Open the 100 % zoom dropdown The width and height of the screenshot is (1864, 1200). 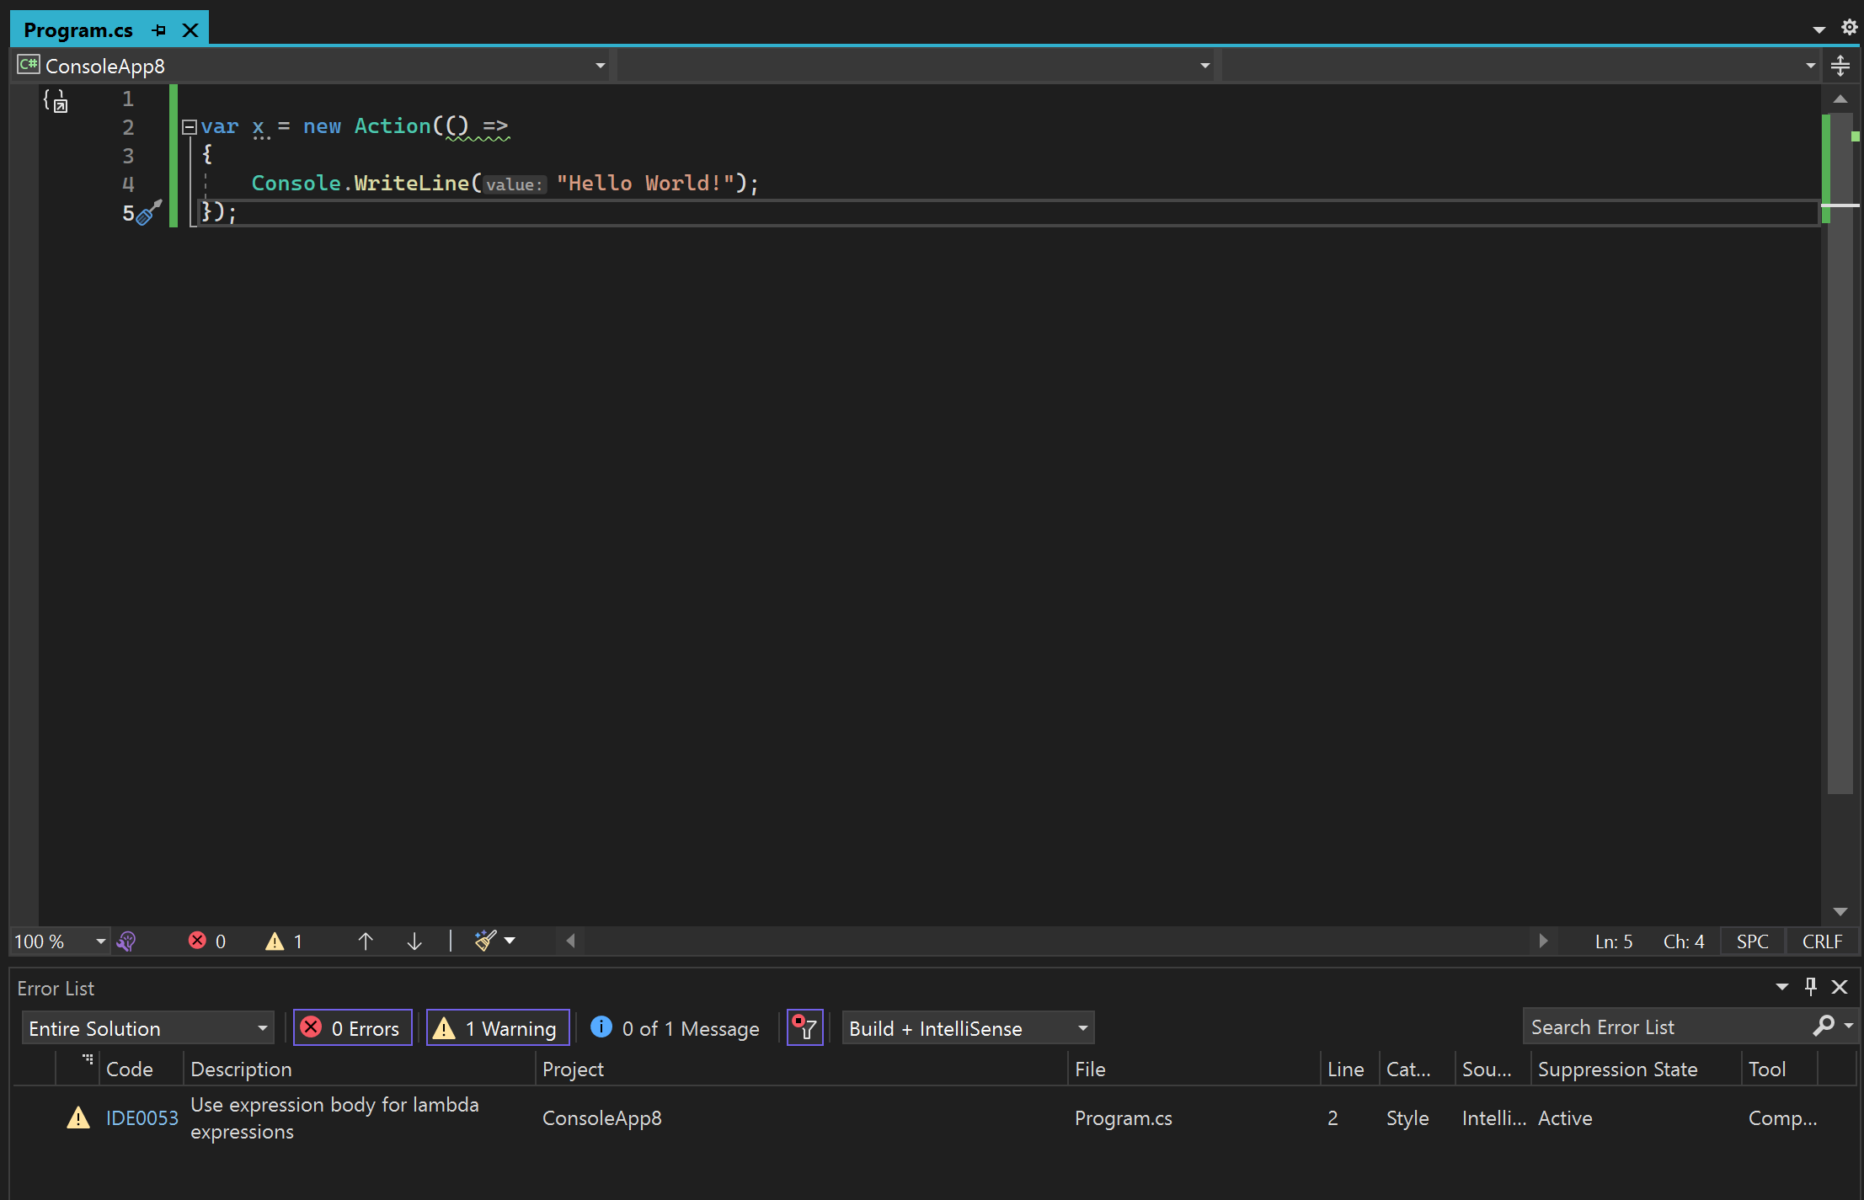[x=61, y=941]
